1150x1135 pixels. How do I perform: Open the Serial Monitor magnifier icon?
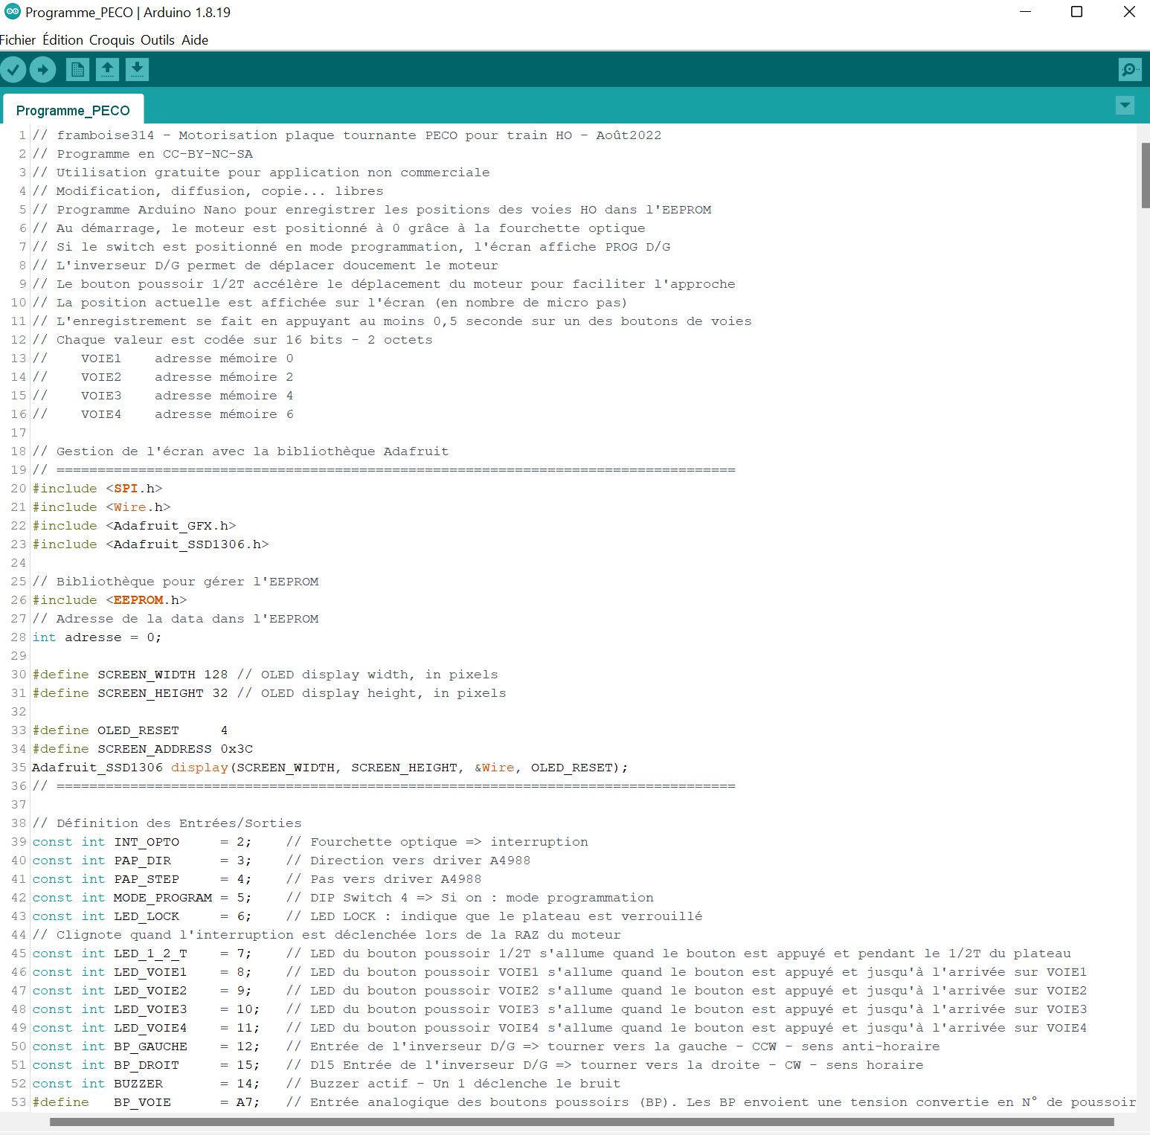[x=1130, y=70]
